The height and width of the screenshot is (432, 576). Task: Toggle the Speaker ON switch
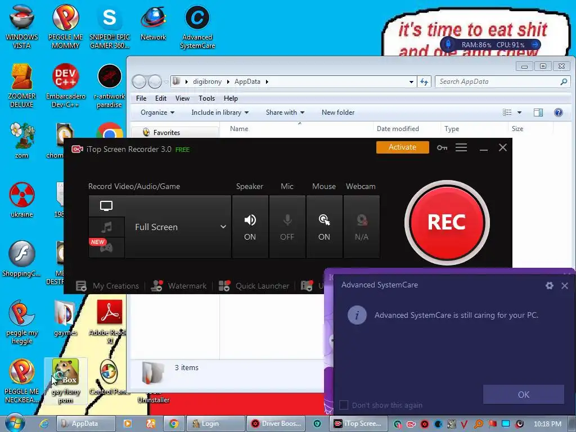[250, 227]
